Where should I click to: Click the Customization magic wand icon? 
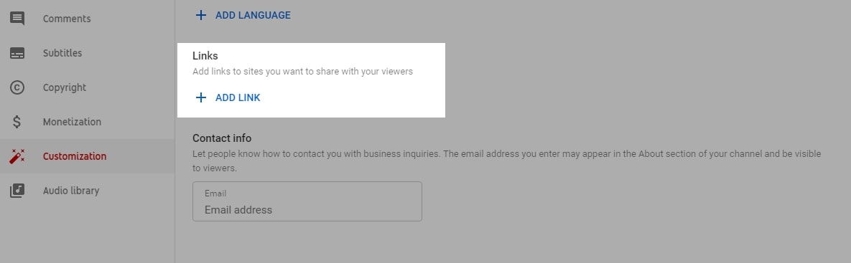pyautogui.click(x=17, y=156)
